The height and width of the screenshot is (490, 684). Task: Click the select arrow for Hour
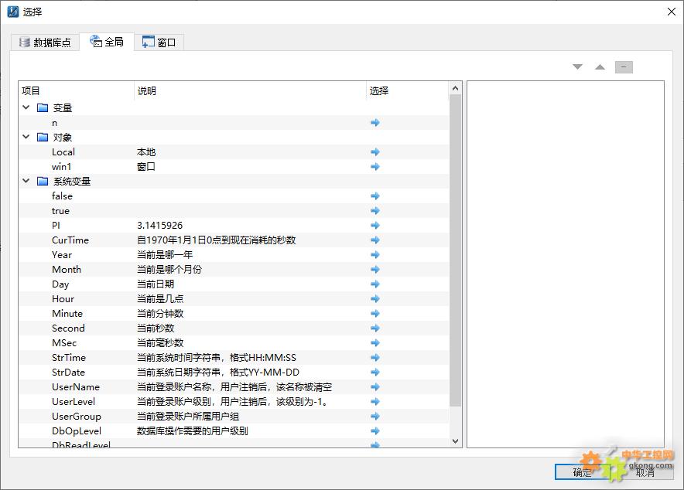click(375, 299)
